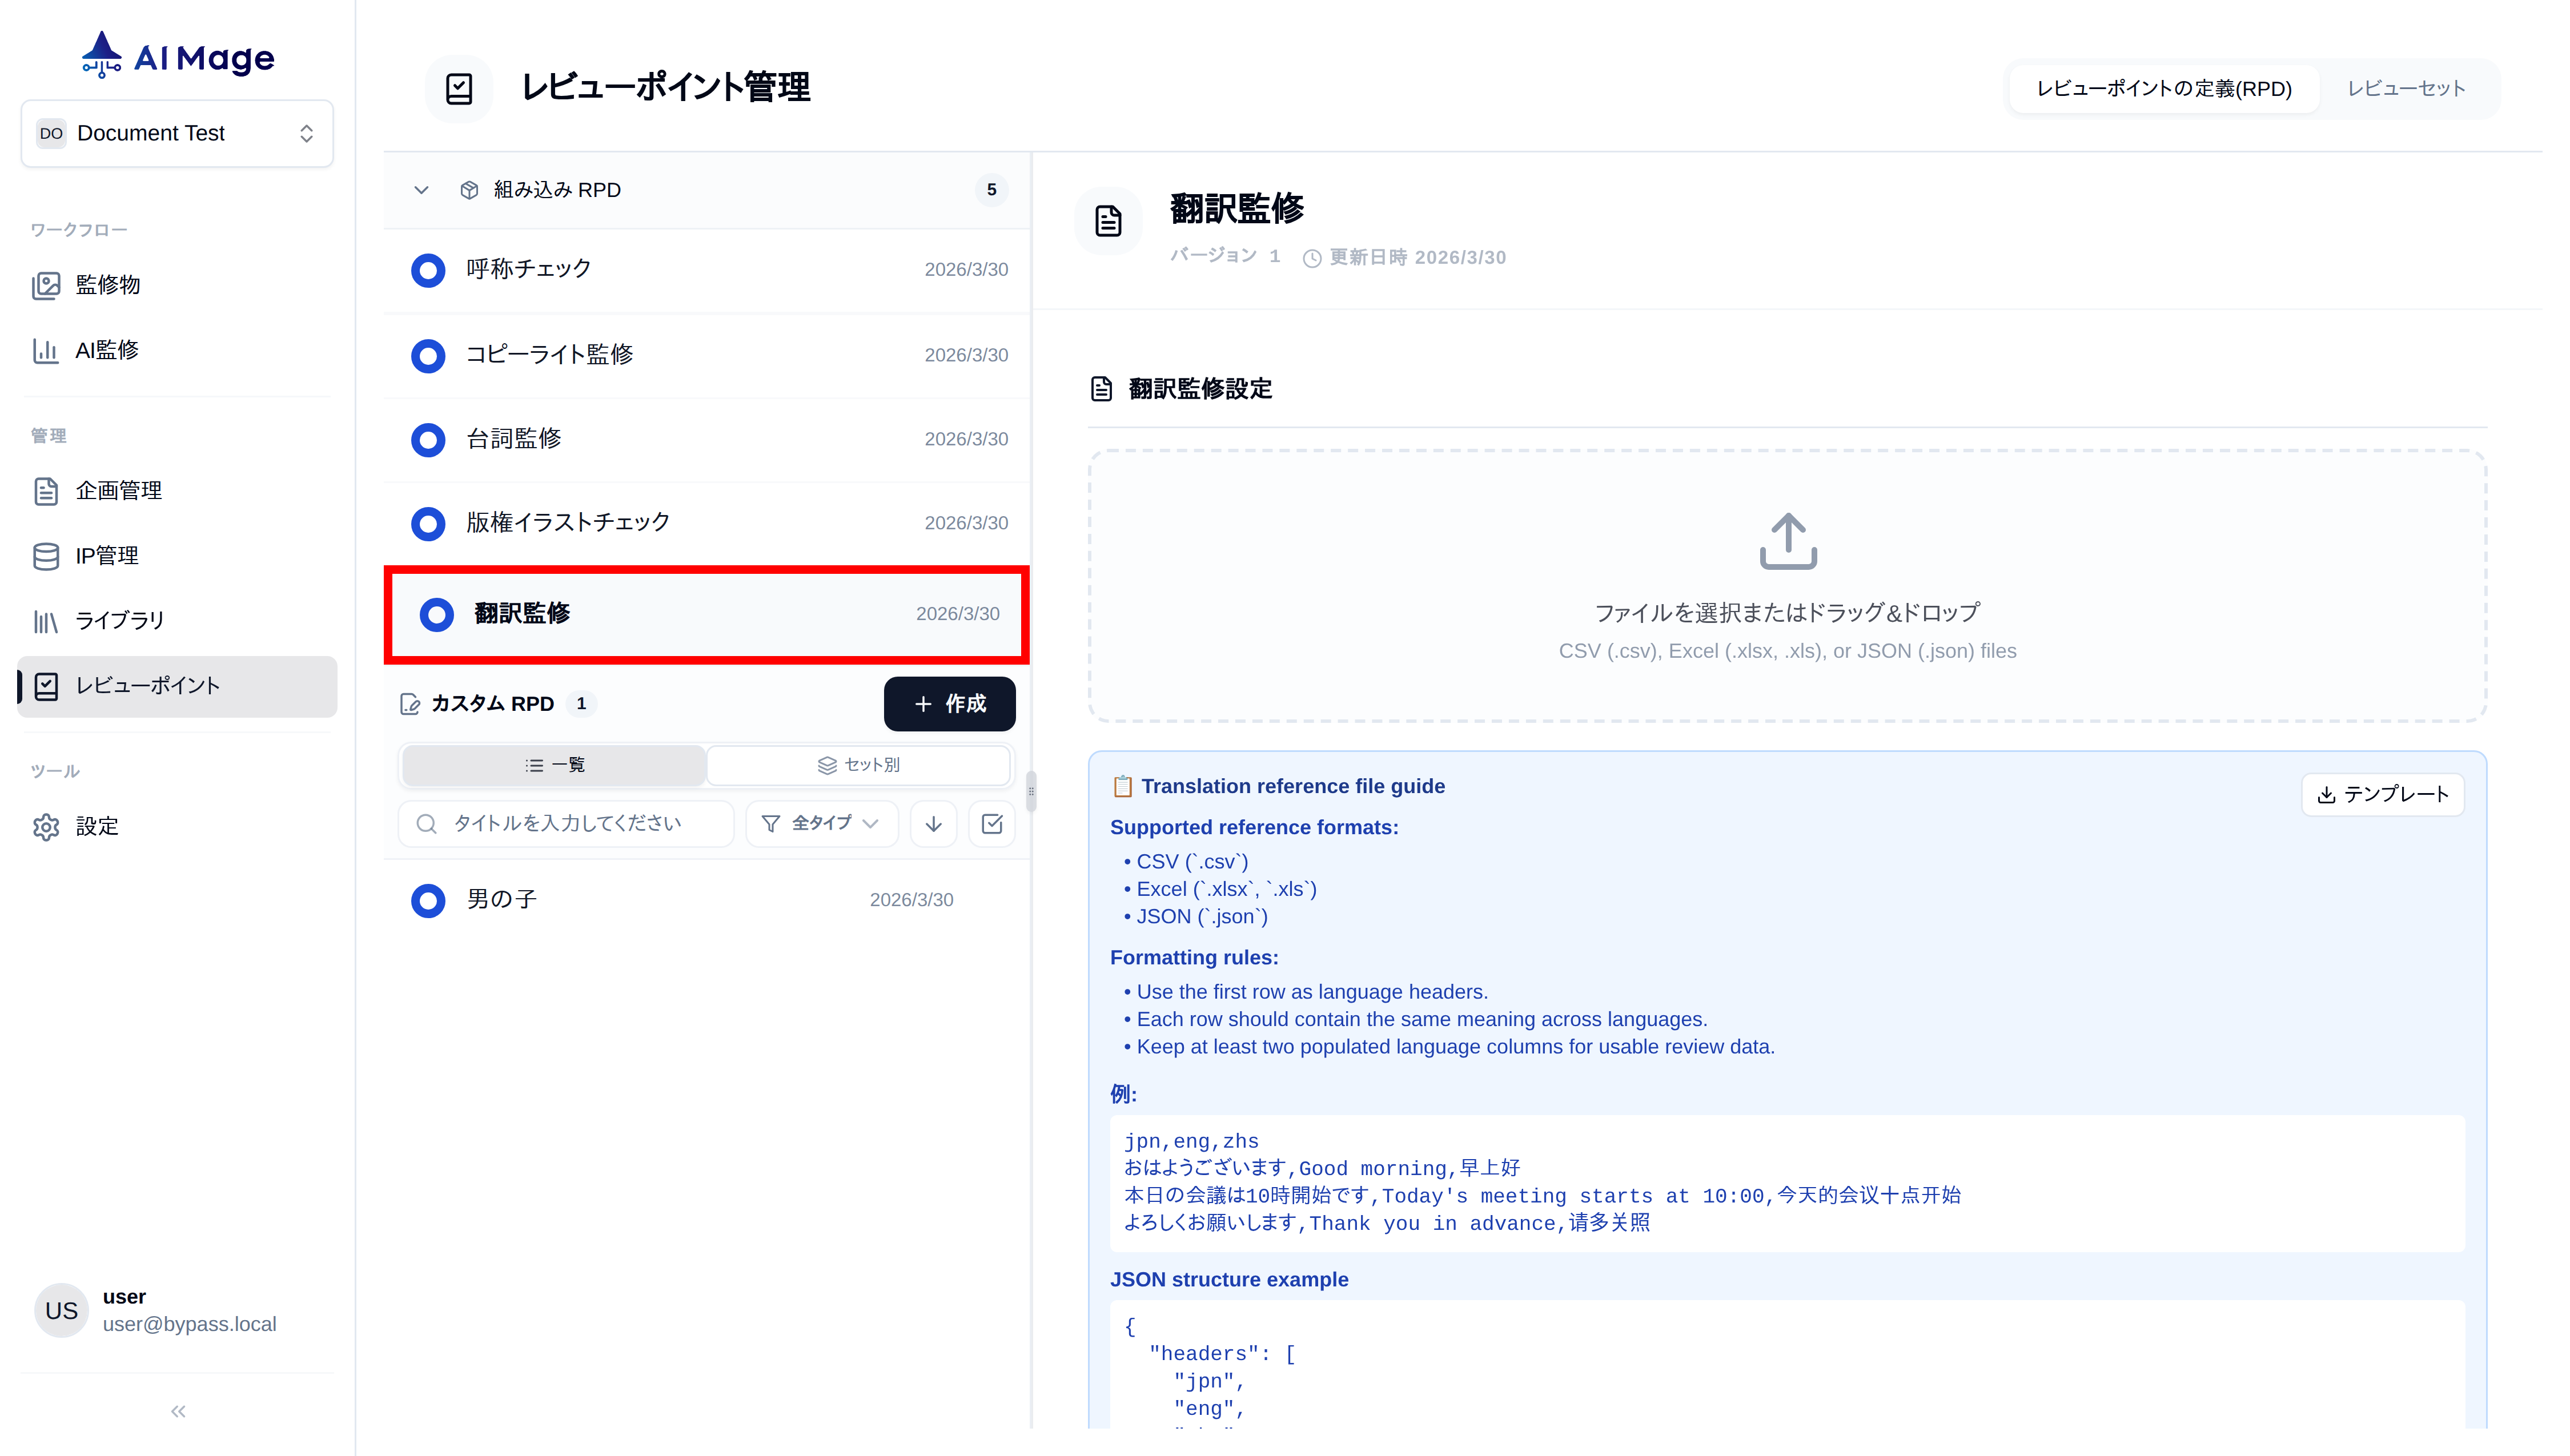The height and width of the screenshot is (1456, 2570).
Task: Select the 男の子 custom RPD circle
Action: pyautogui.click(x=428, y=900)
